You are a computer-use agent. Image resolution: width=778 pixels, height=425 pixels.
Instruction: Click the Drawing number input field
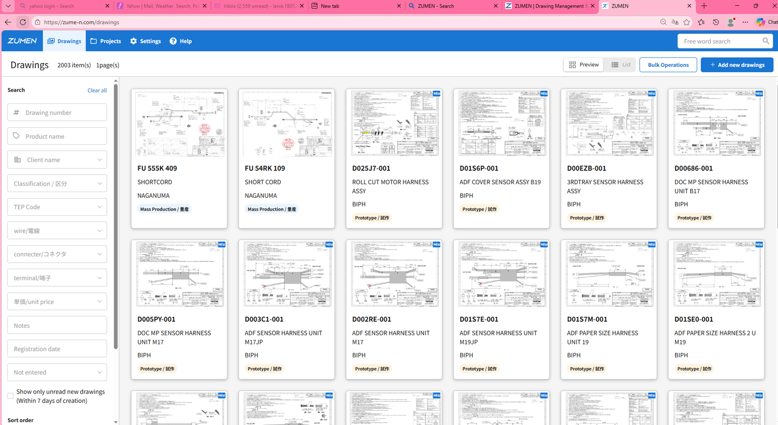coord(57,112)
